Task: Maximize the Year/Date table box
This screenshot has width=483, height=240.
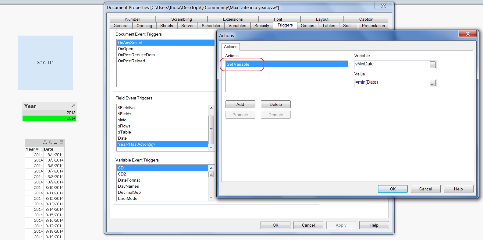Action: point(61,142)
